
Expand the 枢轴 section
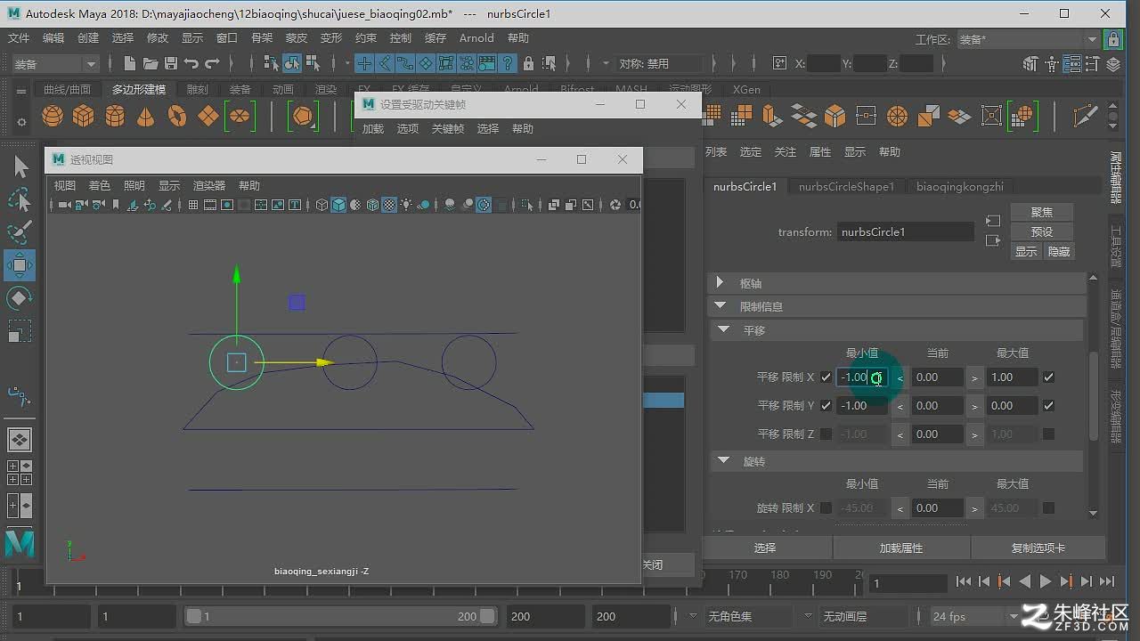coord(897,283)
